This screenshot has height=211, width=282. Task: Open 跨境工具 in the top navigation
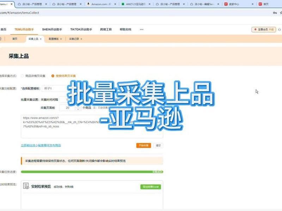pyautogui.click(x=106, y=30)
